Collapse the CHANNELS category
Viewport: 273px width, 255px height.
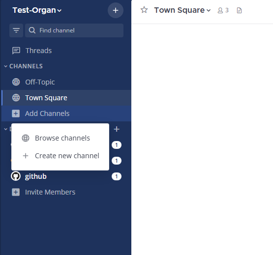[6, 66]
